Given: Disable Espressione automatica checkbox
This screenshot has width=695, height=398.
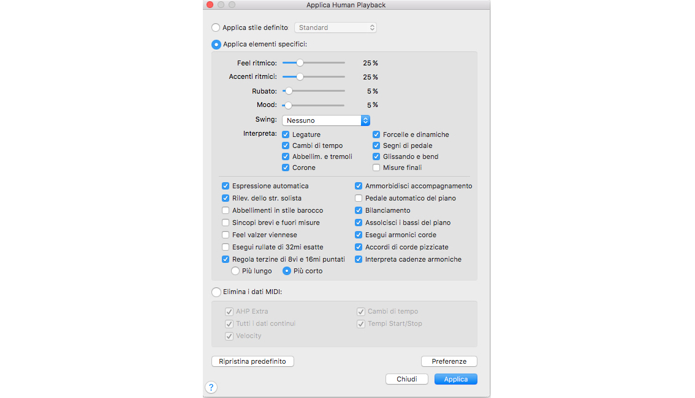Looking at the screenshot, I should (x=226, y=186).
